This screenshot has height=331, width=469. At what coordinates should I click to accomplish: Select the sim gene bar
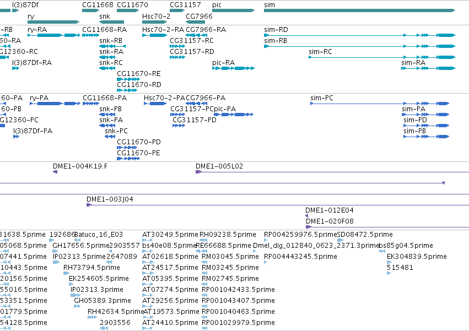(x=359, y=10)
